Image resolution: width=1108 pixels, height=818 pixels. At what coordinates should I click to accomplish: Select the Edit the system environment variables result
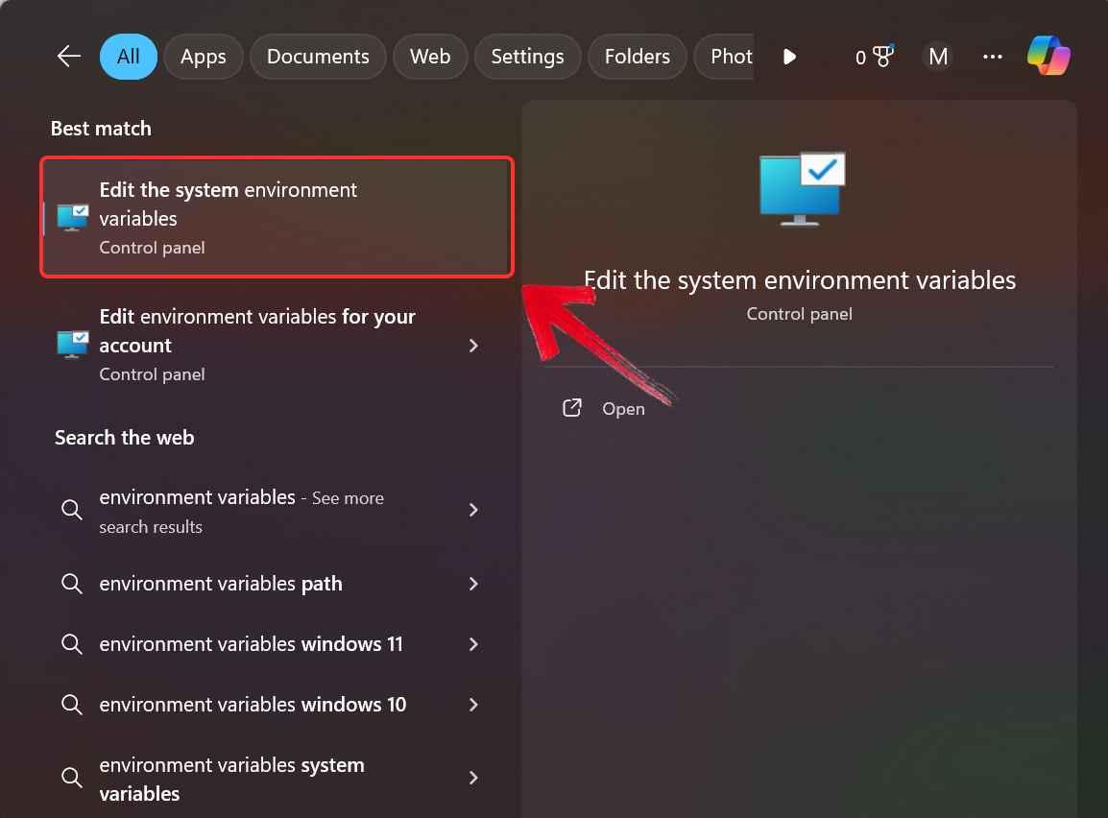click(277, 217)
